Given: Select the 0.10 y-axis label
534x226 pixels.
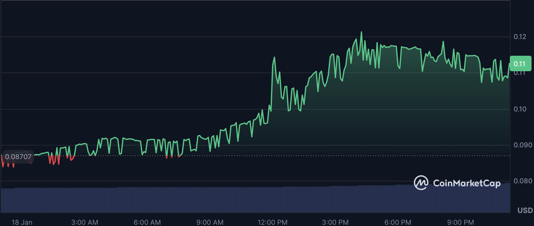Looking at the screenshot, I should (x=520, y=109).
